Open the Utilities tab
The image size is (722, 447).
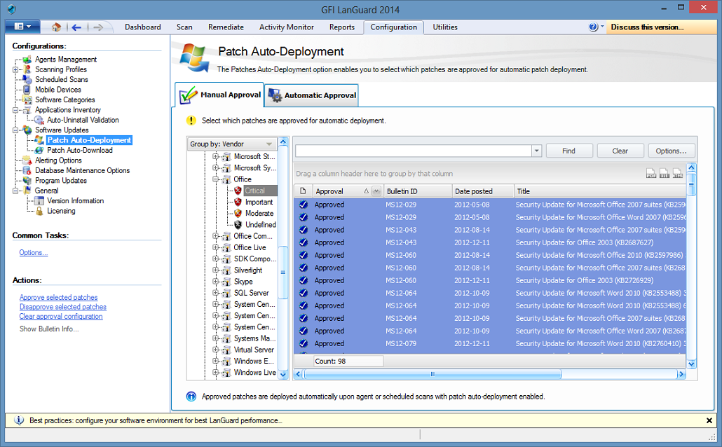pos(445,27)
